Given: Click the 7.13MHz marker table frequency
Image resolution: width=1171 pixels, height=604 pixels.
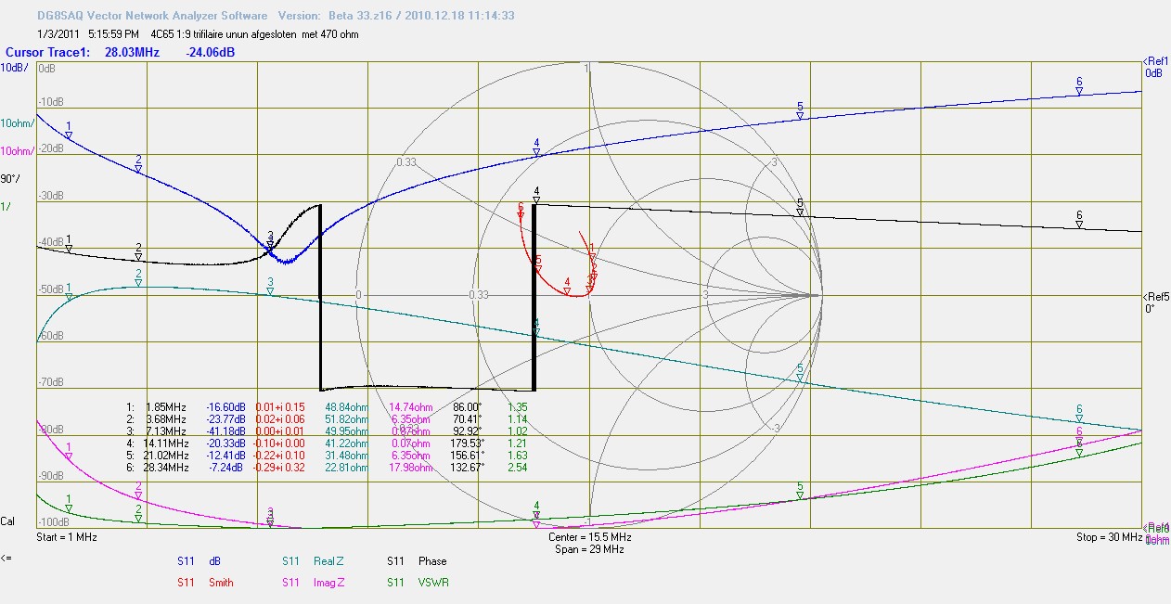Looking at the screenshot, I should tap(167, 431).
